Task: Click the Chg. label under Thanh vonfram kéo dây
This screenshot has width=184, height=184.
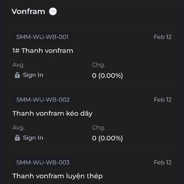Action: click(x=98, y=128)
